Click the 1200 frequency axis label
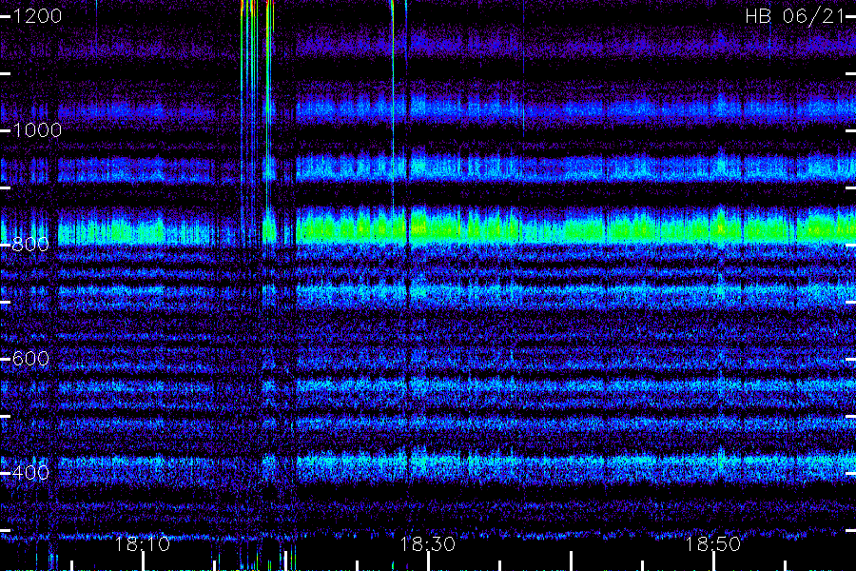The image size is (856, 571). tap(37, 16)
